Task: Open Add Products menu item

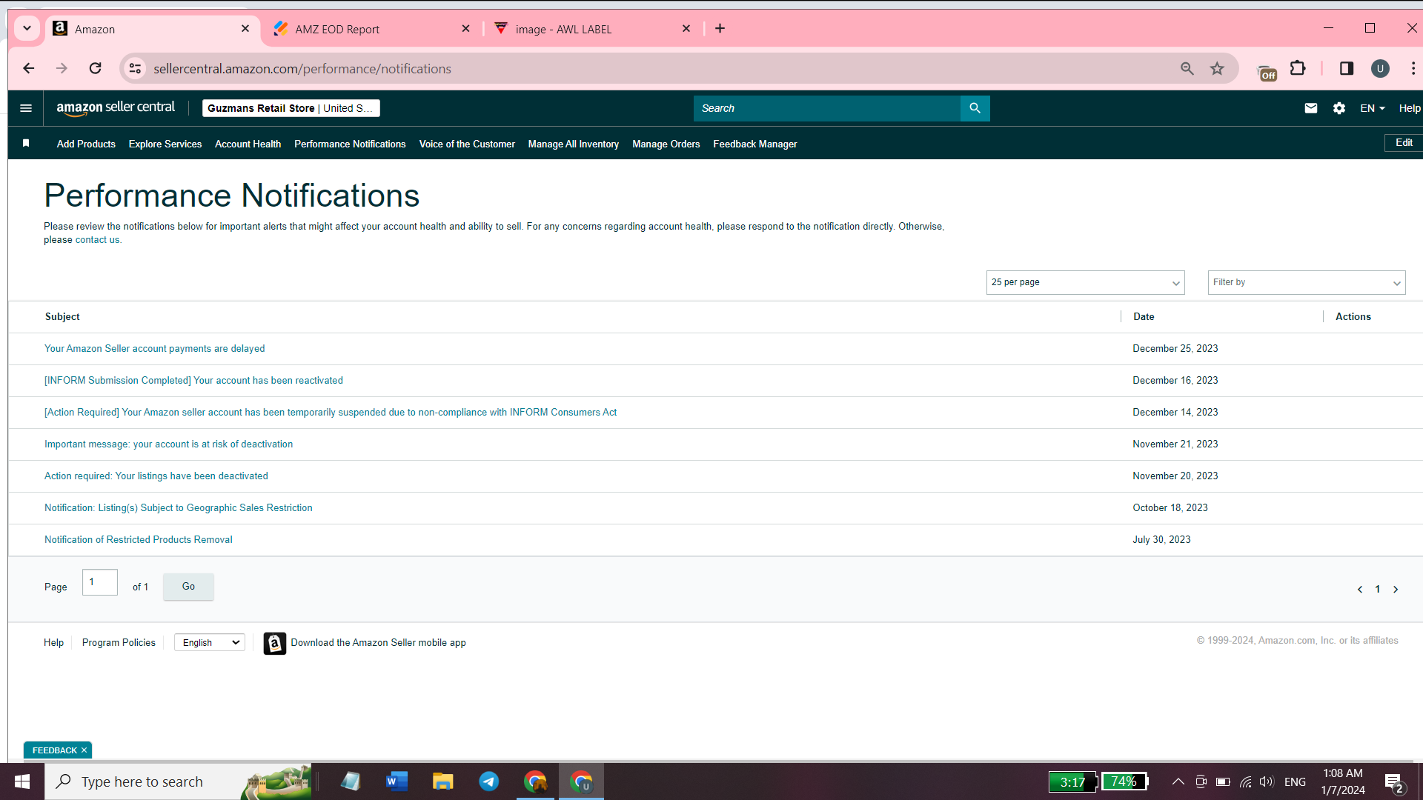Action: click(x=86, y=144)
